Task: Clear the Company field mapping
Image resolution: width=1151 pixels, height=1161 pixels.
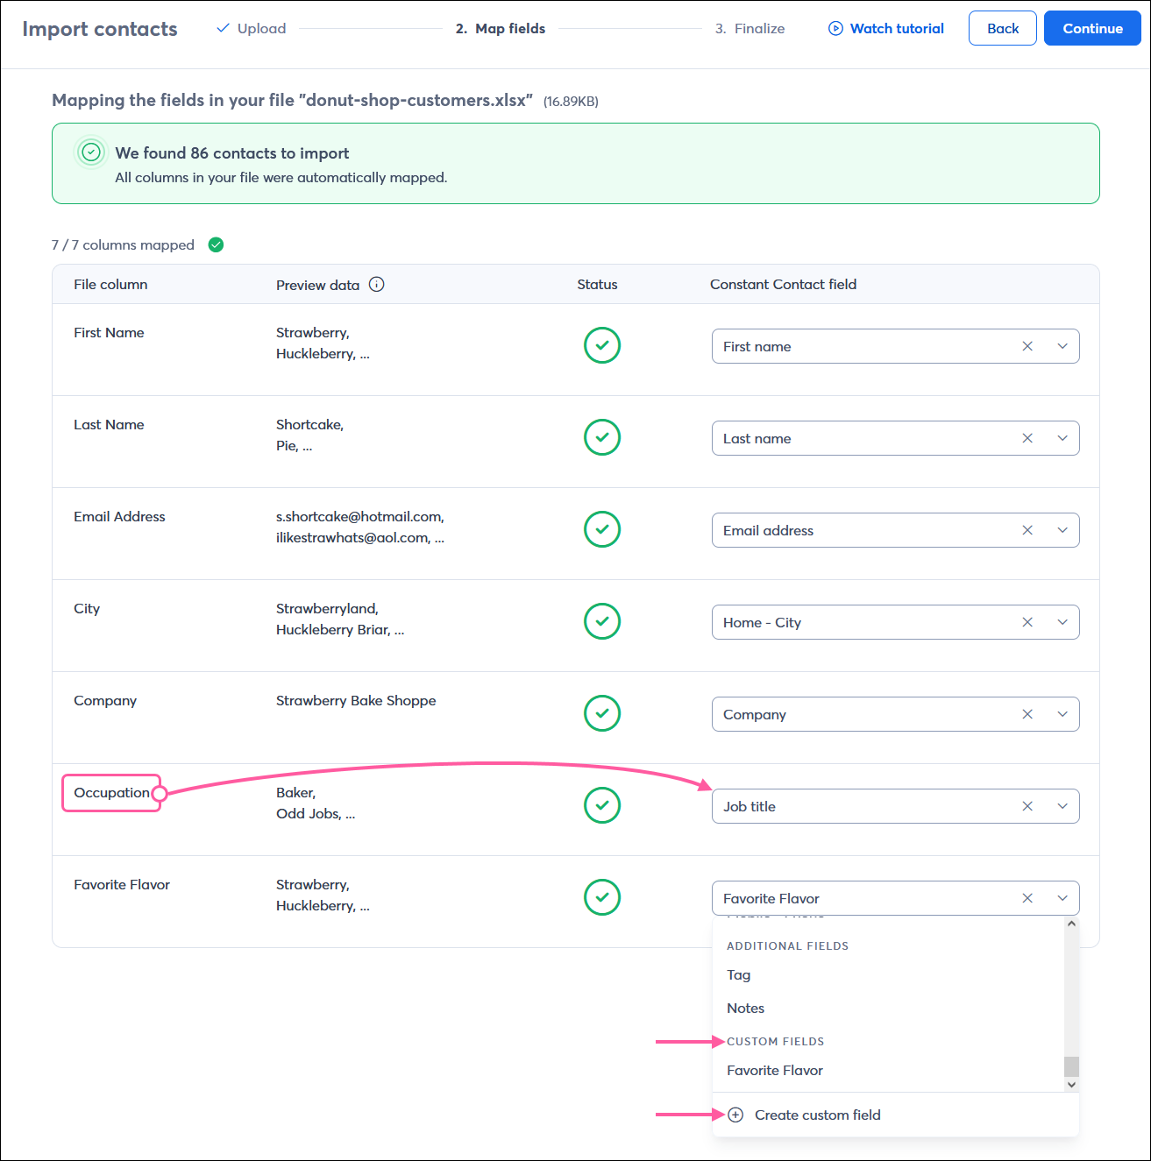Action: (x=1027, y=714)
